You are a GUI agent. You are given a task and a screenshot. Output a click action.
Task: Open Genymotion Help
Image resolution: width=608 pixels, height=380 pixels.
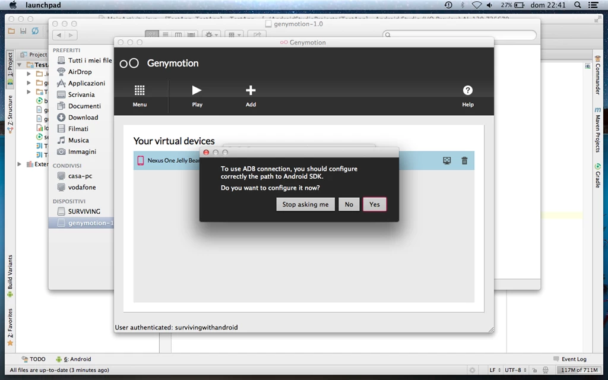coord(468,96)
